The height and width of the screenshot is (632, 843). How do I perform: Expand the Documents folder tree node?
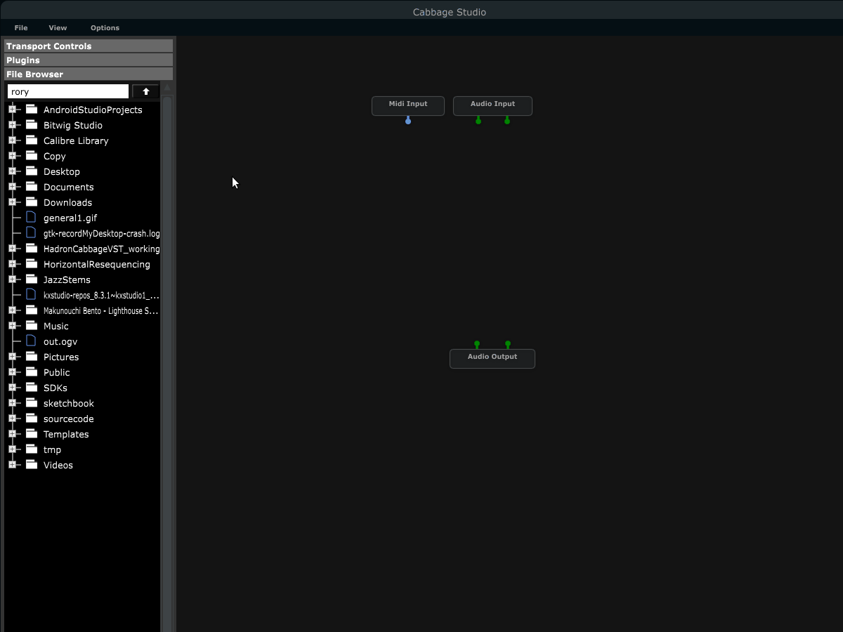[12, 187]
